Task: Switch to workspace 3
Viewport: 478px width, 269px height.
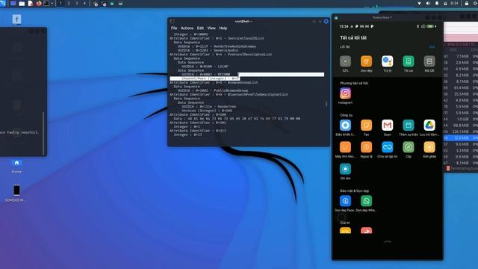Action: (76, 3)
